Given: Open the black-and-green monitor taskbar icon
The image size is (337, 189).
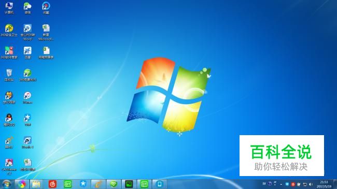Looking at the screenshot, I should coord(129,184).
